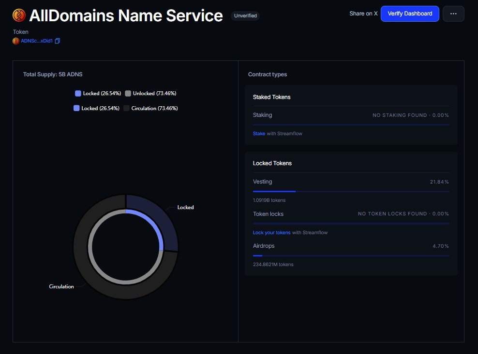478x354 pixels.
Task: Click the Airdrops row label
Action: [264, 246]
